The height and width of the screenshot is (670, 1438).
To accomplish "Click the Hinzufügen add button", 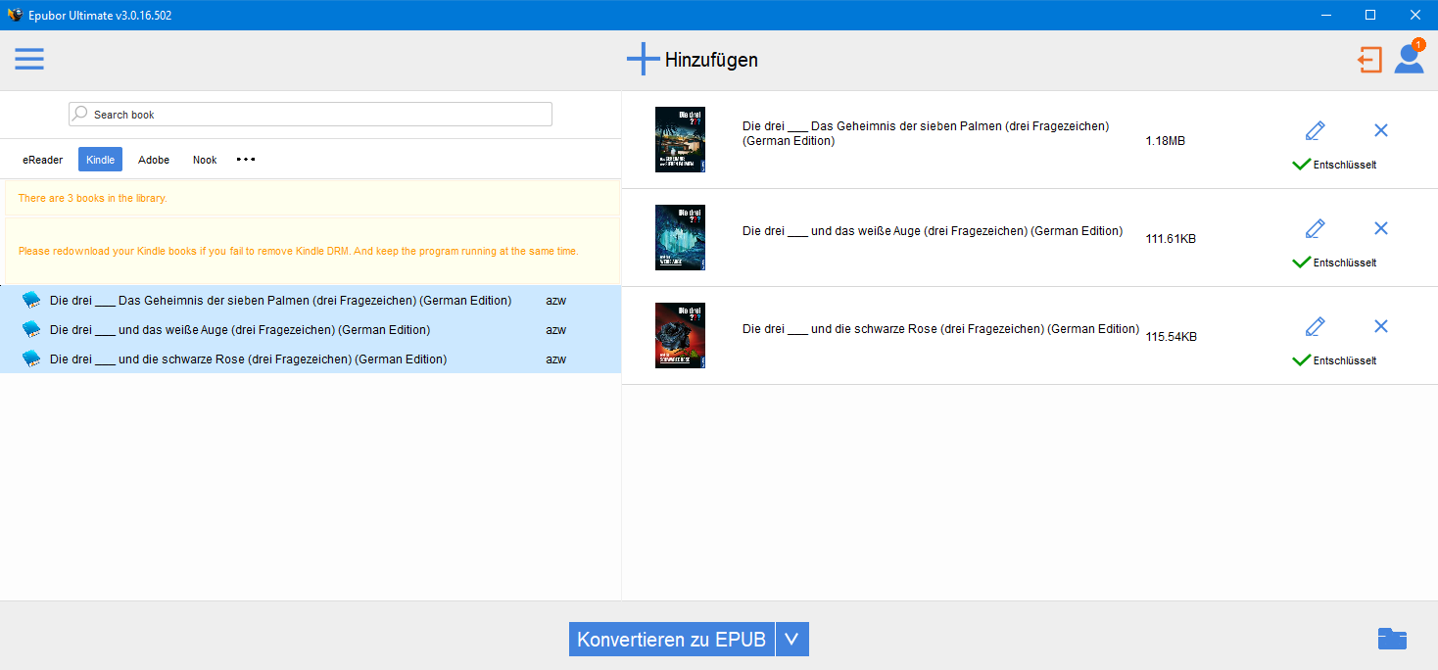I will tap(692, 60).
